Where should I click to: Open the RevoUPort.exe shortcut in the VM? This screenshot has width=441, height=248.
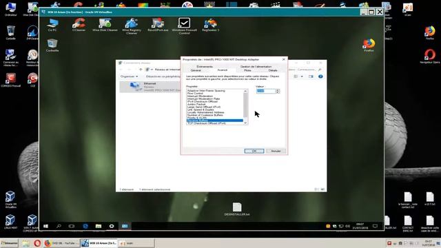pyautogui.click(x=158, y=25)
